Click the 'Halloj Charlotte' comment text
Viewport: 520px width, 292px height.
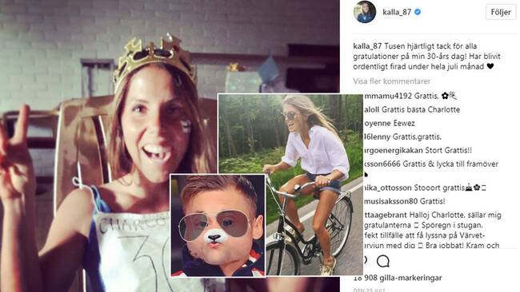(x=432, y=215)
